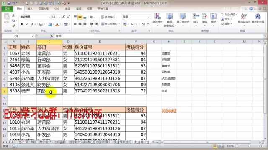Click the Sort and Filter icon
Screen dimensions: 268x150
[244, 17]
